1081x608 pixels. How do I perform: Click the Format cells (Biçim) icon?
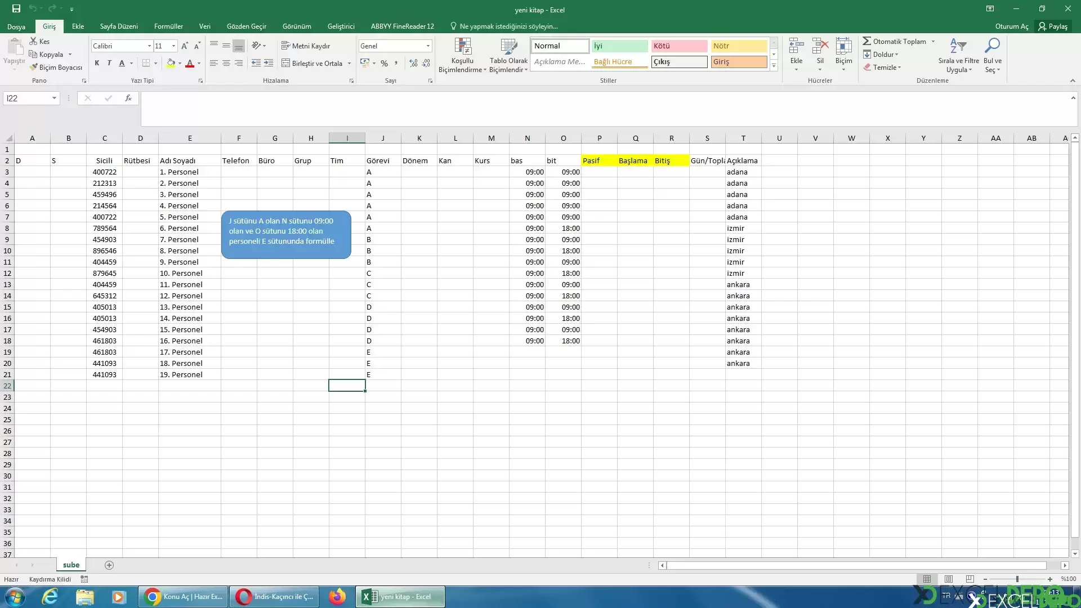[843, 46]
